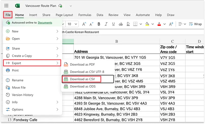Click the Options sliders icon
Viewport: 205px width, 124px height.
8,109
